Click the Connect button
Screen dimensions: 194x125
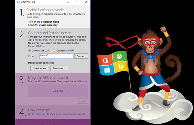81,56
